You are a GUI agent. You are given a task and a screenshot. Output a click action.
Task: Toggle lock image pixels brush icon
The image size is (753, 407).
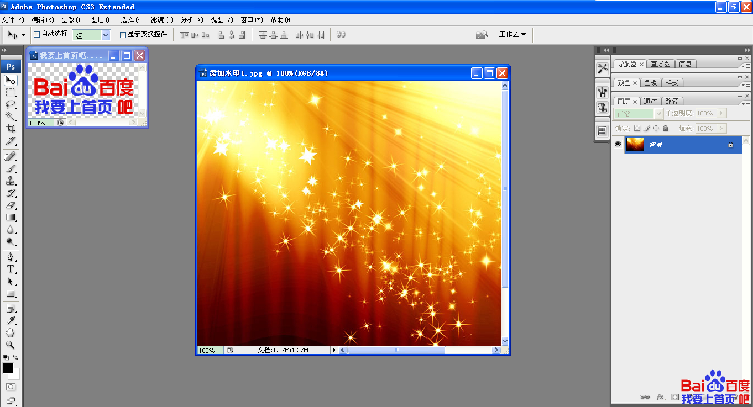[x=647, y=128]
